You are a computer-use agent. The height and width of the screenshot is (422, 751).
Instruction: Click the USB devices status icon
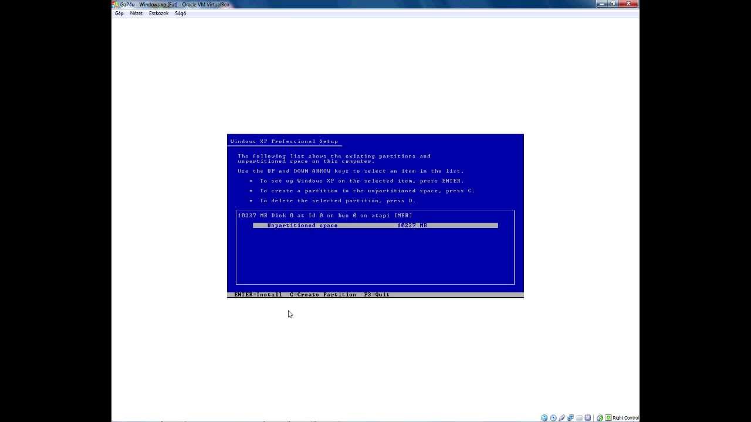click(562, 418)
